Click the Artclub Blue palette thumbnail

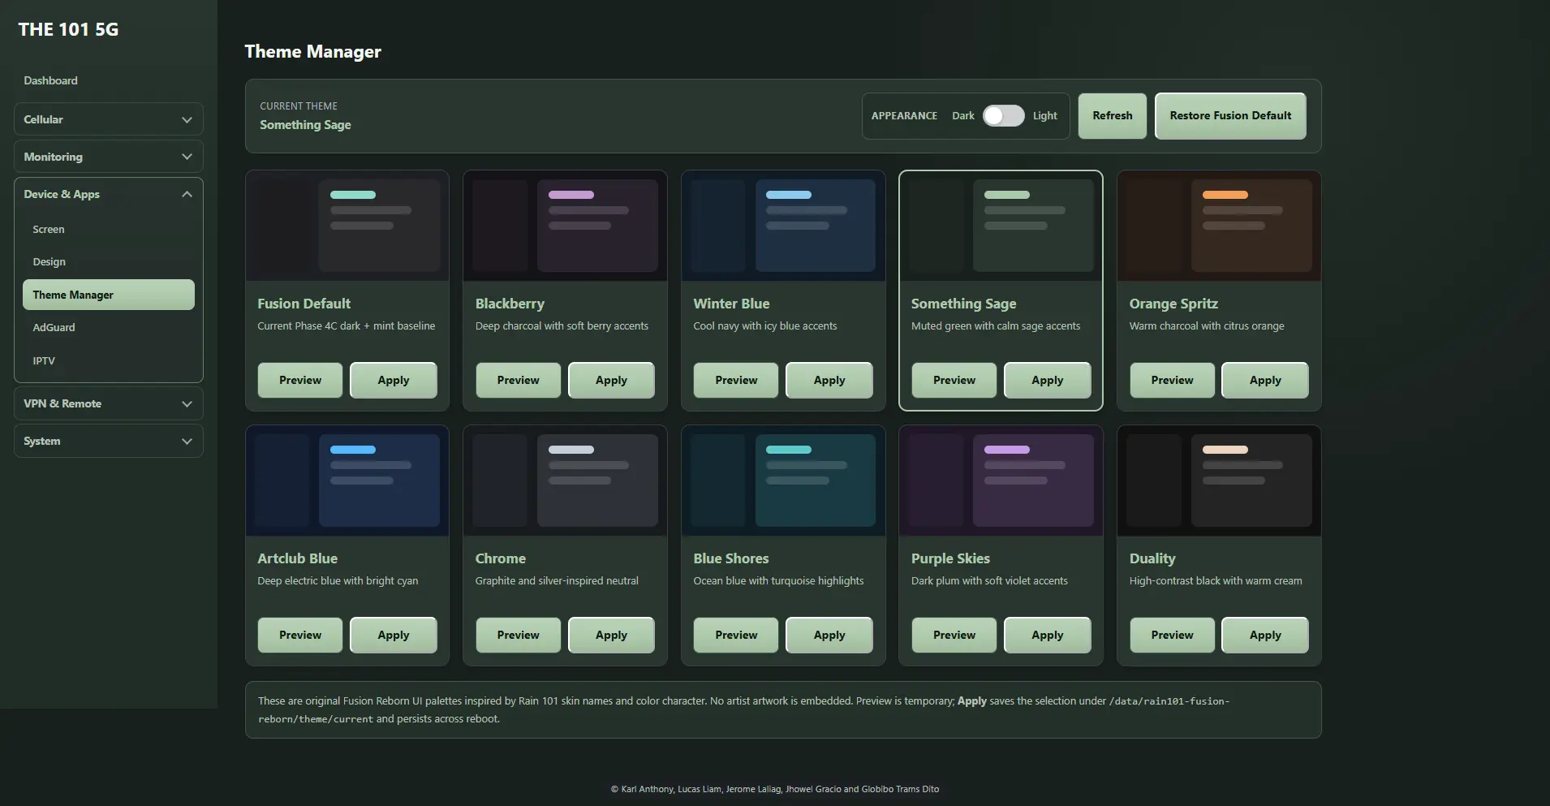click(x=347, y=481)
